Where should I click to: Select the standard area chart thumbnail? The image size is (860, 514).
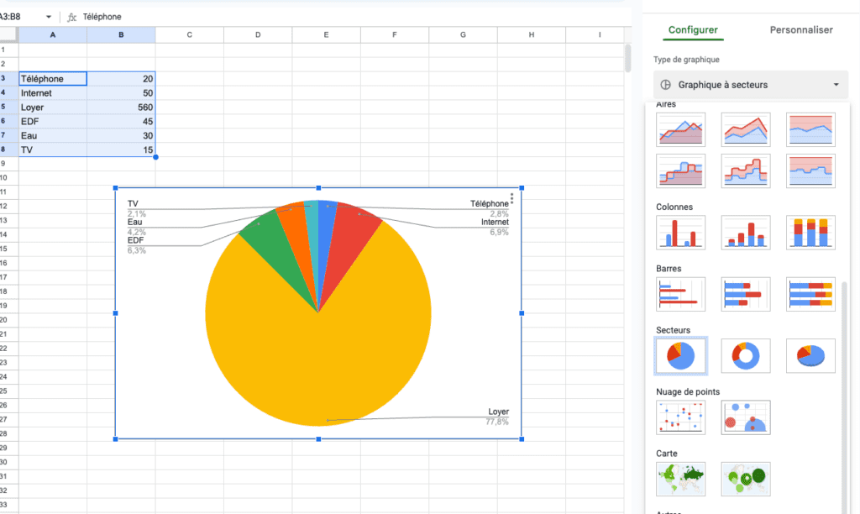[680, 129]
